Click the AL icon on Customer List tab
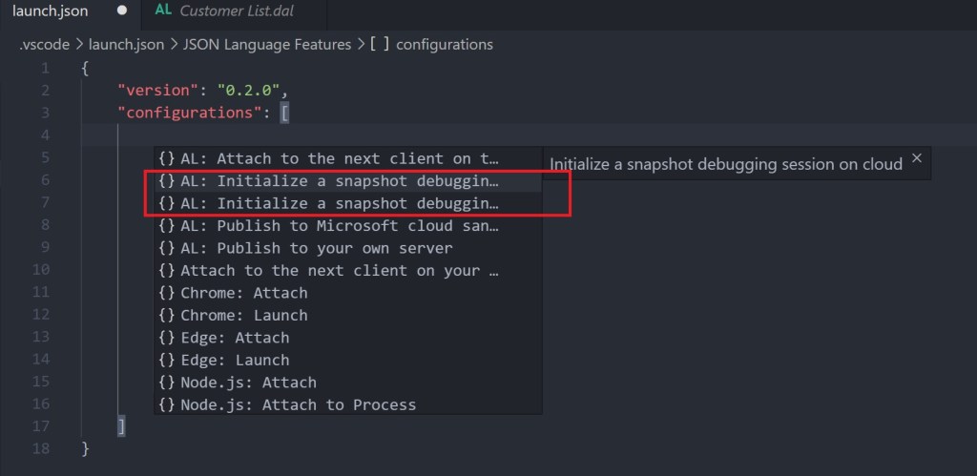This screenshot has height=476, width=977. 163,10
